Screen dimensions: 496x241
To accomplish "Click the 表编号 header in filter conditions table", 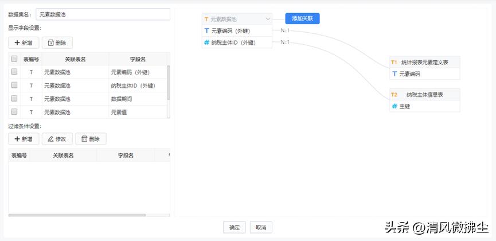I will coord(19,155).
